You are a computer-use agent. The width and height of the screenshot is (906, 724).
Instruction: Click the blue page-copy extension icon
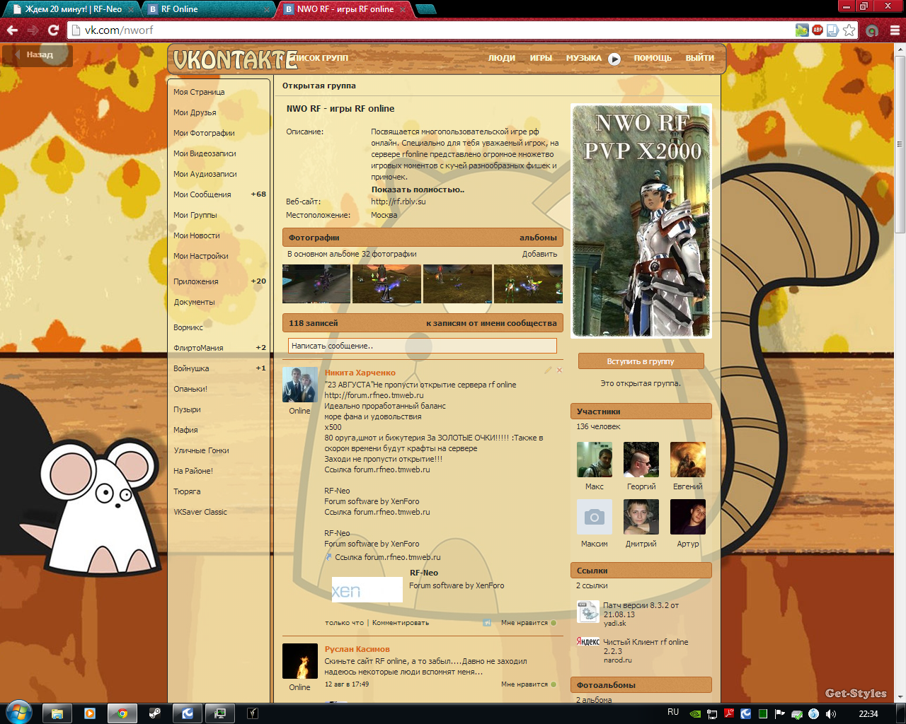(833, 30)
